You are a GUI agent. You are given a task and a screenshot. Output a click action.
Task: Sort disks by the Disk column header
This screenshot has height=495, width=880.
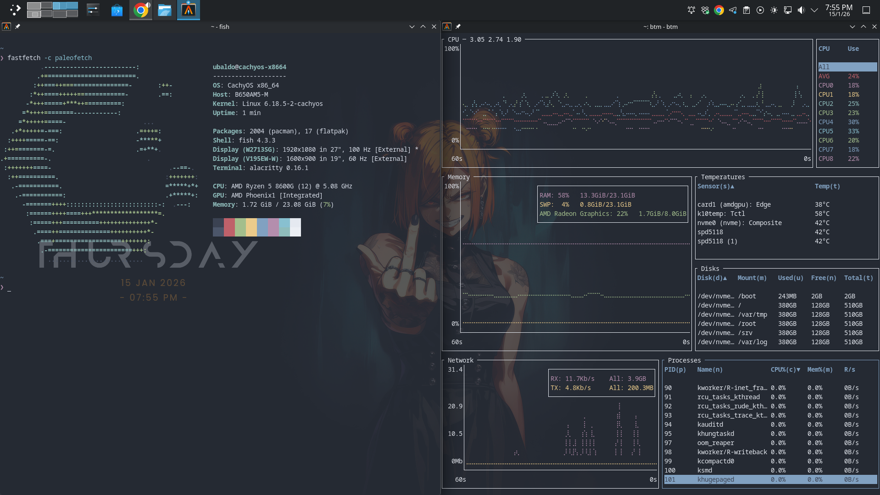point(712,278)
